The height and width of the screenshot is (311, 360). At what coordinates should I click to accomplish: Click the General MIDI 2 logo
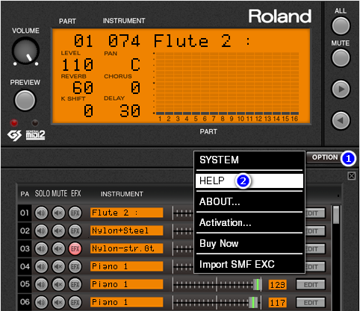pyautogui.click(x=35, y=135)
